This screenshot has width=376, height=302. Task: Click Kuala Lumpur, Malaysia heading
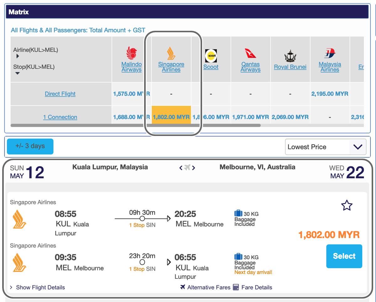[x=110, y=167]
